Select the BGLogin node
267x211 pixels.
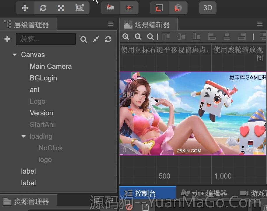43,78
